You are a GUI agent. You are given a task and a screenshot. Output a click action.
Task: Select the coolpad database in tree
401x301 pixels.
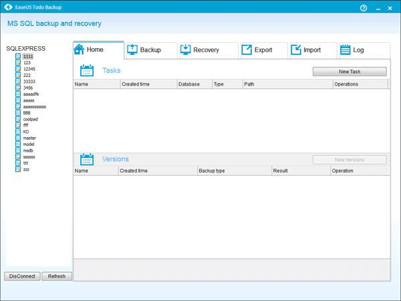(x=30, y=119)
